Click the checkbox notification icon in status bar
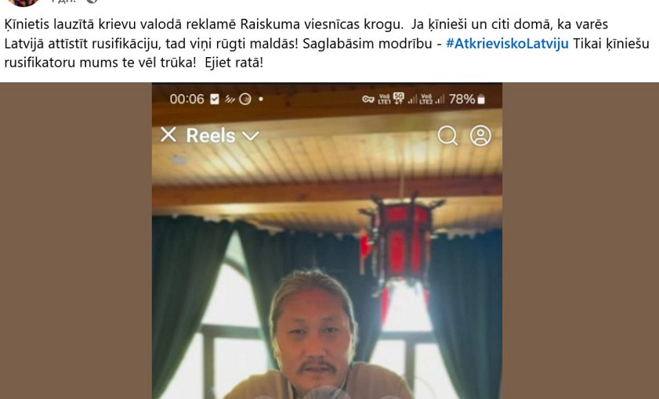 (215, 99)
